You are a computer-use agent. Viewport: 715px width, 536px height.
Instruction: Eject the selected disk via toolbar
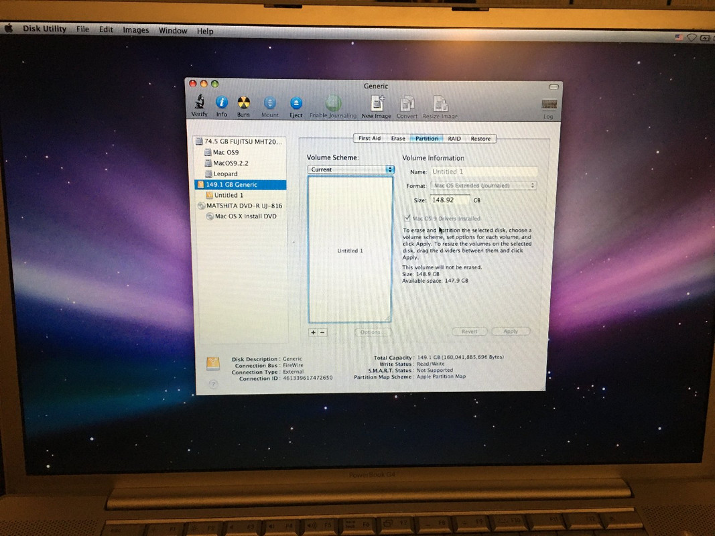coord(296,103)
